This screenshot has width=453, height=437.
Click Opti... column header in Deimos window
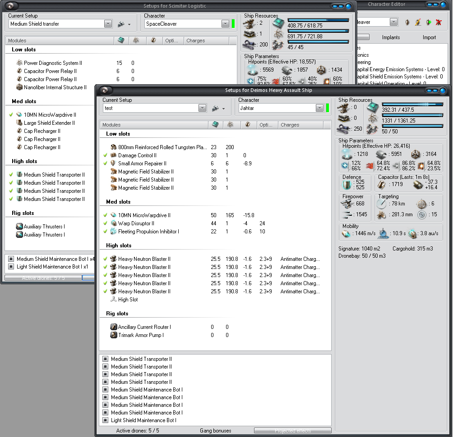coord(267,125)
